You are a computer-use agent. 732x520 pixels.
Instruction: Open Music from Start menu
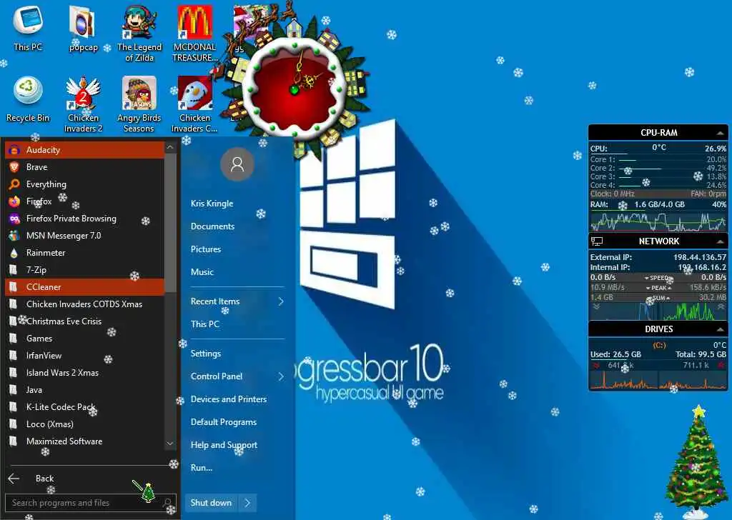tap(202, 272)
